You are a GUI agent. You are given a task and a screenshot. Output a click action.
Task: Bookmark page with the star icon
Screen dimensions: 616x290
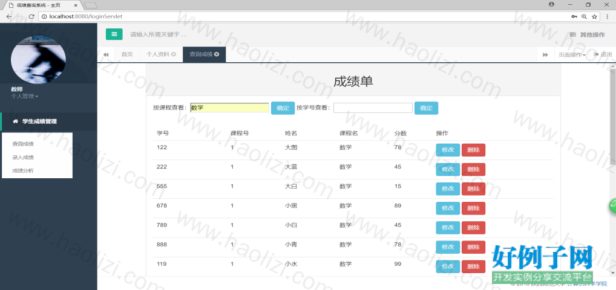[595, 16]
